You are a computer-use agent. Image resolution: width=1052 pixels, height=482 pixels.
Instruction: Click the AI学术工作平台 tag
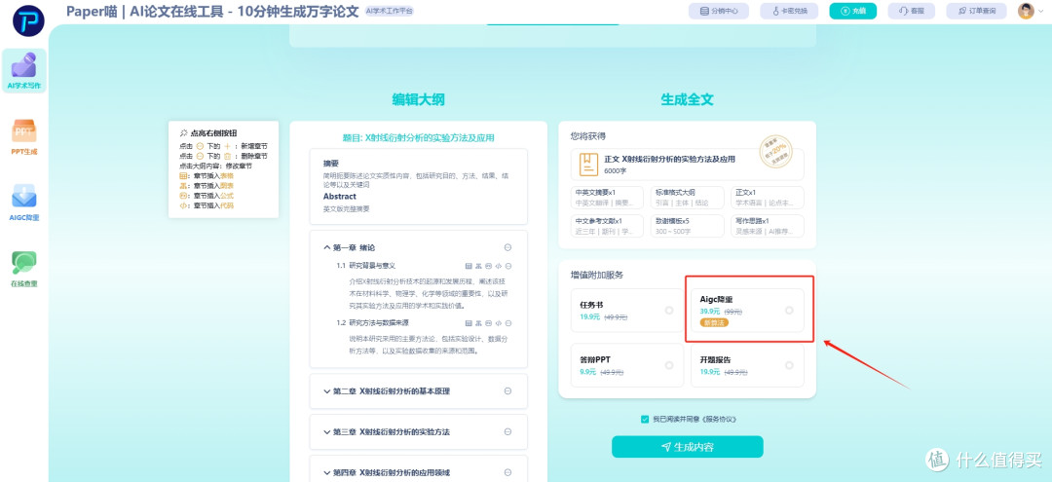tap(391, 12)
